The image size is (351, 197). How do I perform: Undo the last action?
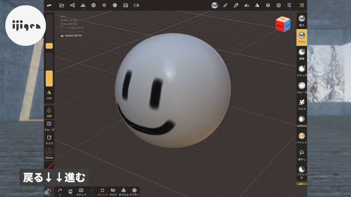(x=49, y=191)
